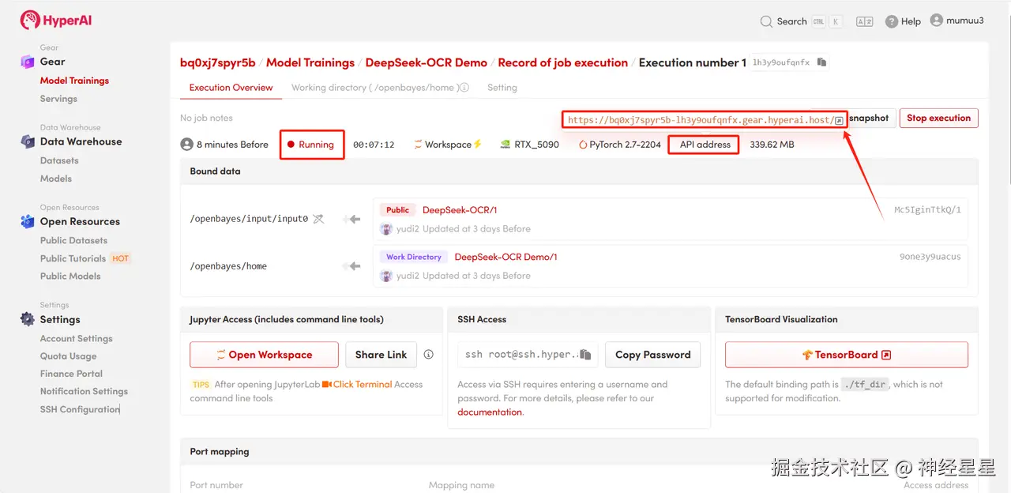Open the bq0xj7spyr5b breadcrumb link

pos(218,62)
